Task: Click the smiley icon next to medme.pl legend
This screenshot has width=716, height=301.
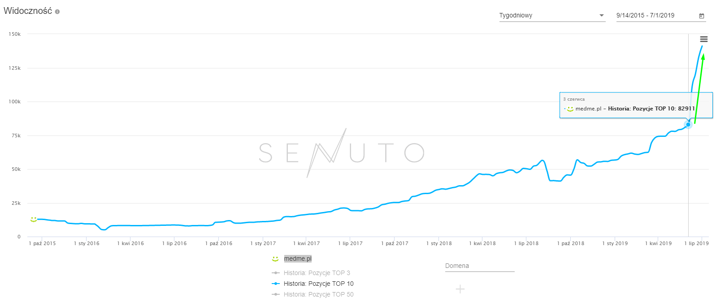Action: [275, 259]
